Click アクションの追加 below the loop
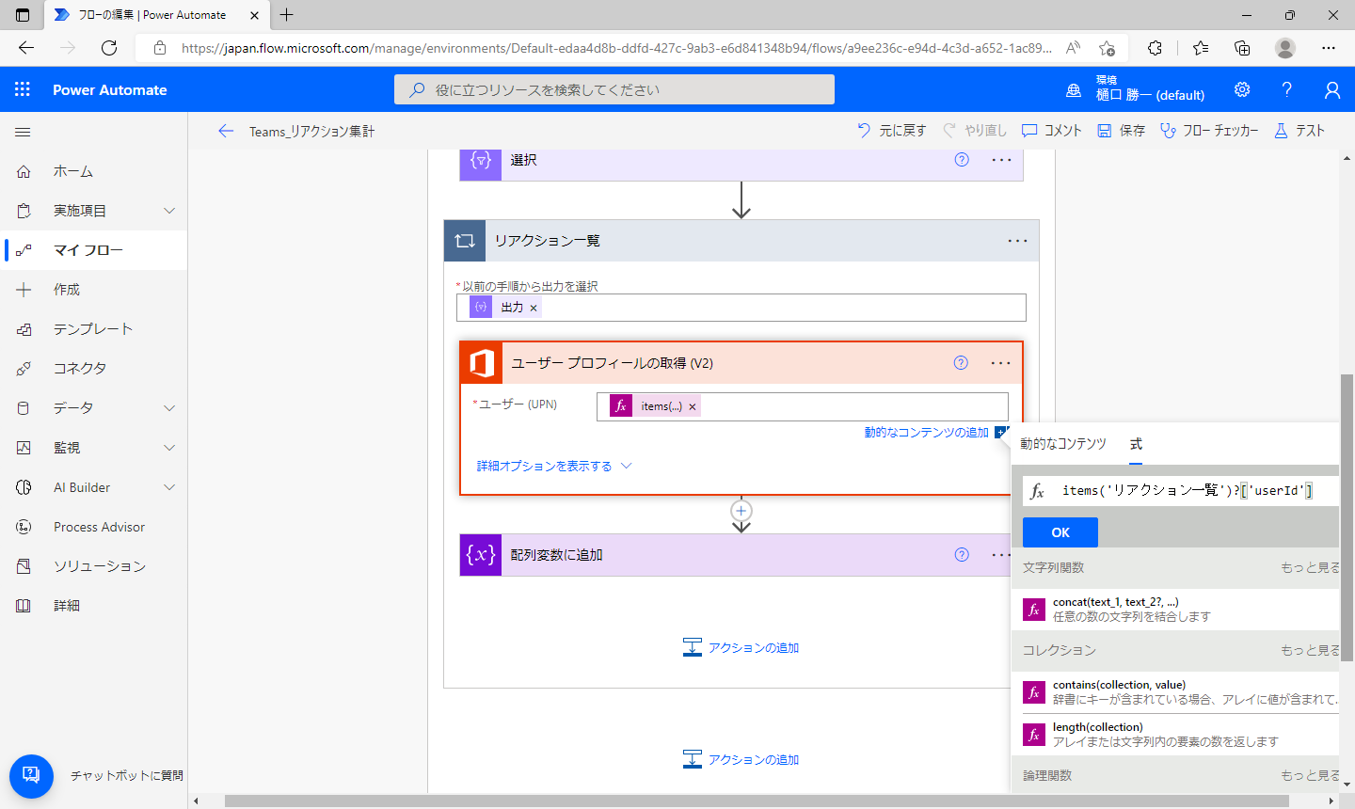The height and width of the screenshot is (809, 1355). 741,759
